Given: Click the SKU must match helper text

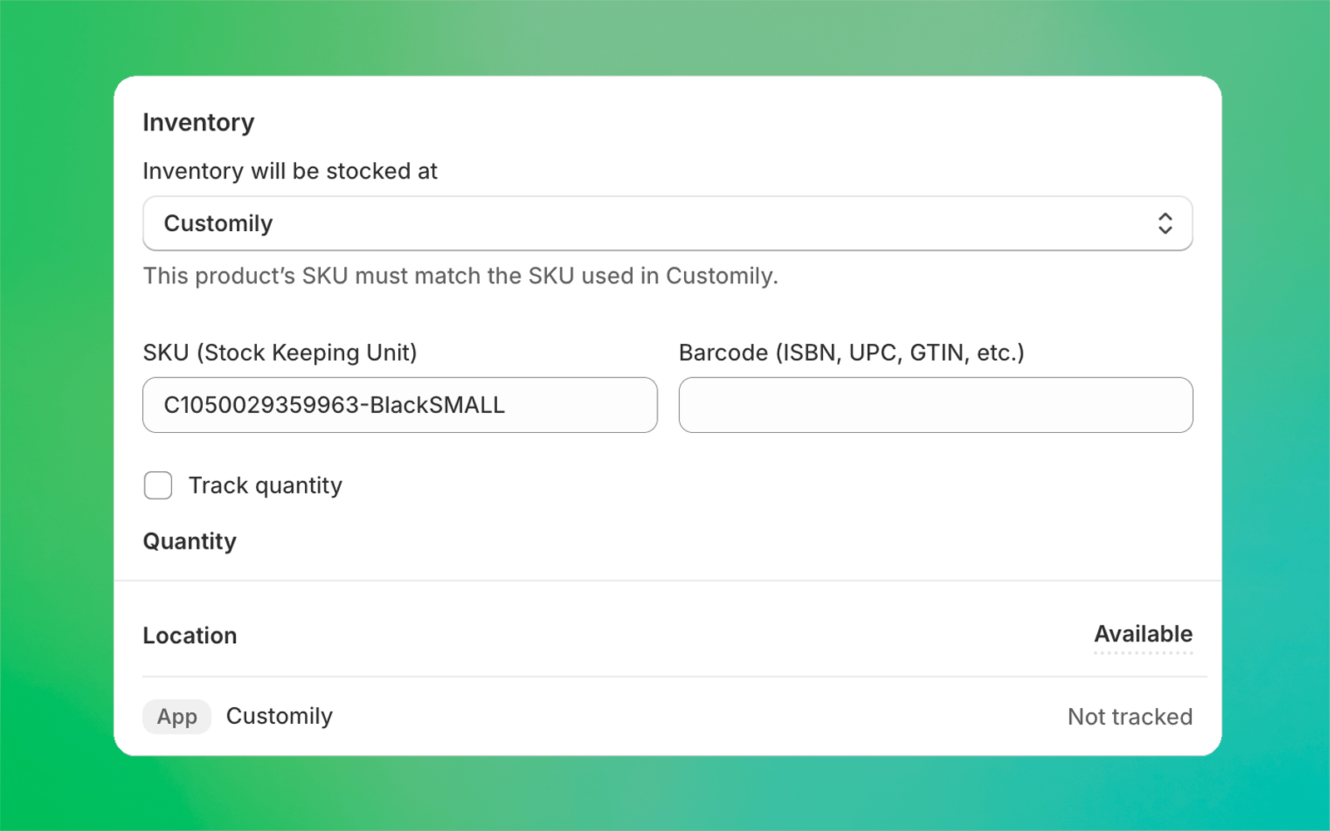Looking at the screenshot, I should [461, 276].
